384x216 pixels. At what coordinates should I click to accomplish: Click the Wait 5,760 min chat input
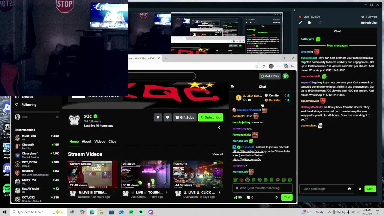(262, 188)
